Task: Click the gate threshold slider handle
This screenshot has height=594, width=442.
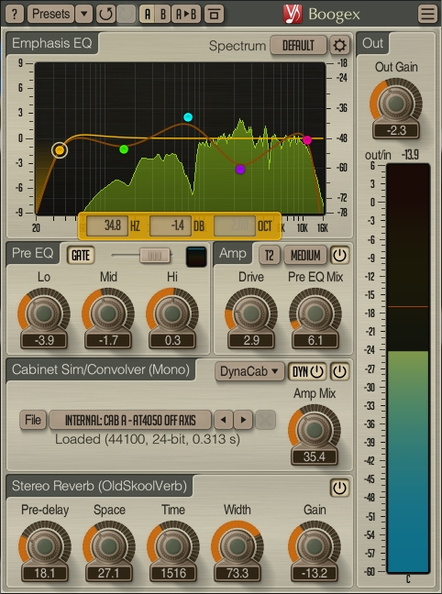Action: click(x=155, y=256)
